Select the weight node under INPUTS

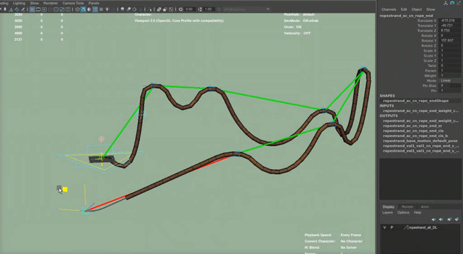click(x=421, y=111)
